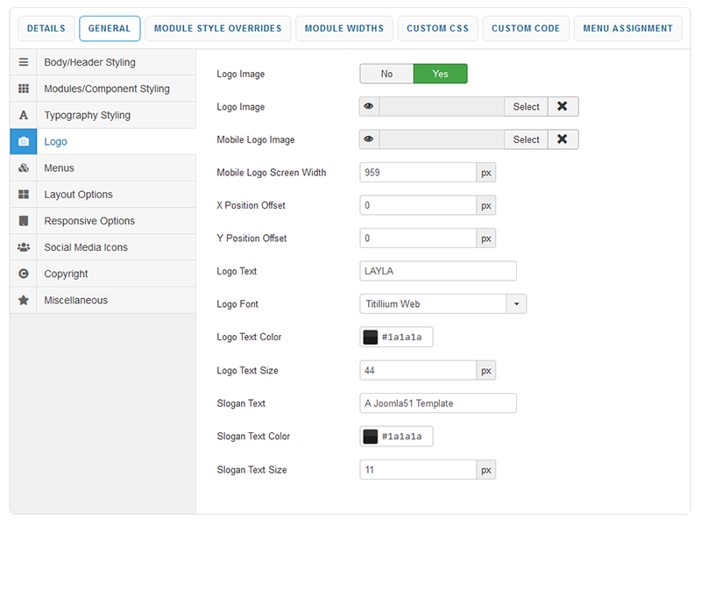
Task: Open the Logo Text Color swatch
Action: click(x=371, y=338)
